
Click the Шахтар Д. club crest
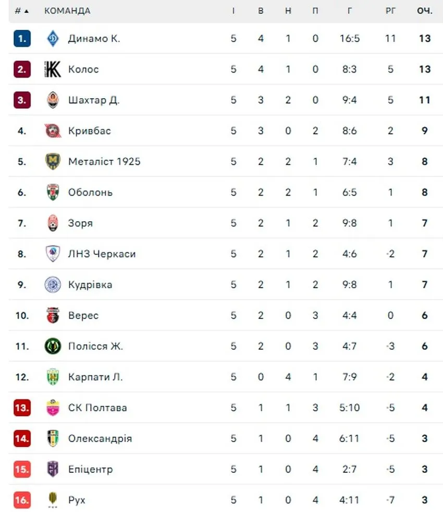(53, 100)
